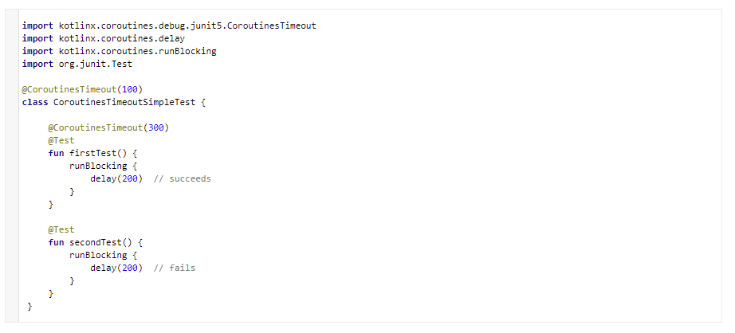
Task: Click the @CoroutinesTimeout(300) annotation
Action: pos(108,127)
